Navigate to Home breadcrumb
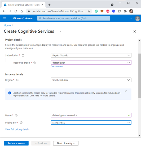Screen dimensions: 141x149 click(x=7, y=25)
